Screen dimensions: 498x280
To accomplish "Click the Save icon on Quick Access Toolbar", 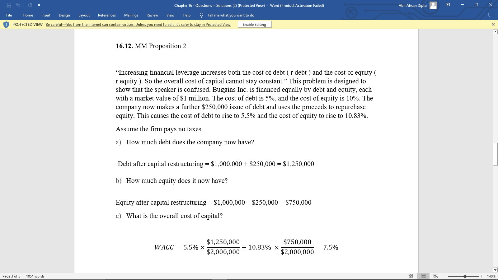I will (x=10, y=5).
